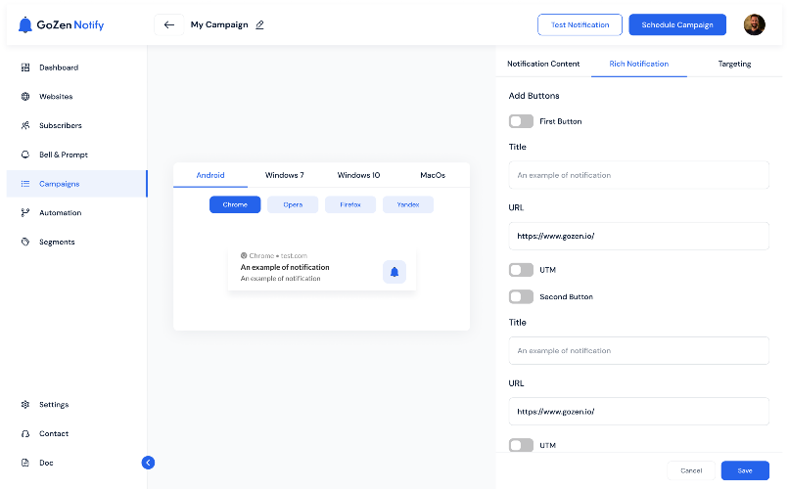Open Campaigns from the sidebar
The width and height of the screenshot is (789, 489).
point(76,184)
